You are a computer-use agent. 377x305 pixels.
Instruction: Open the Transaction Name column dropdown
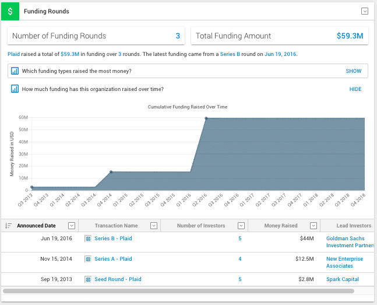click(154, 226)
